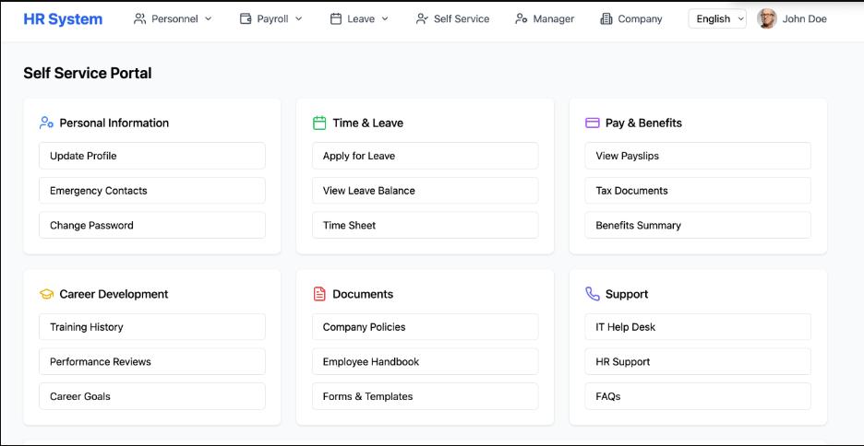Open Benefits Summary
Viewport: 864px width, 446px height.
[x=698, y=225]
